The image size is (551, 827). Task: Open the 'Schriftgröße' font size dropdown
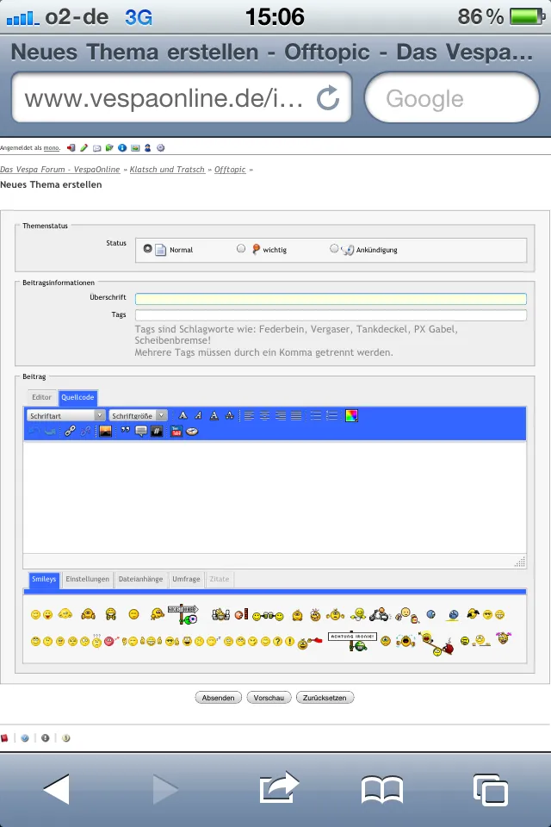point(138,415)
